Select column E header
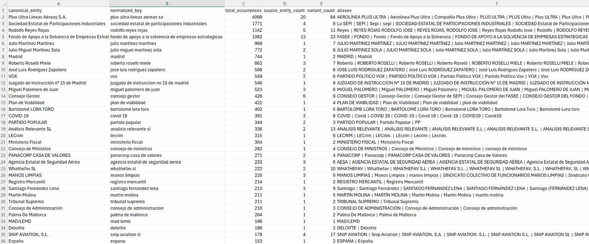This screenshot has width=589, height=244. click(x=321, y=3)
